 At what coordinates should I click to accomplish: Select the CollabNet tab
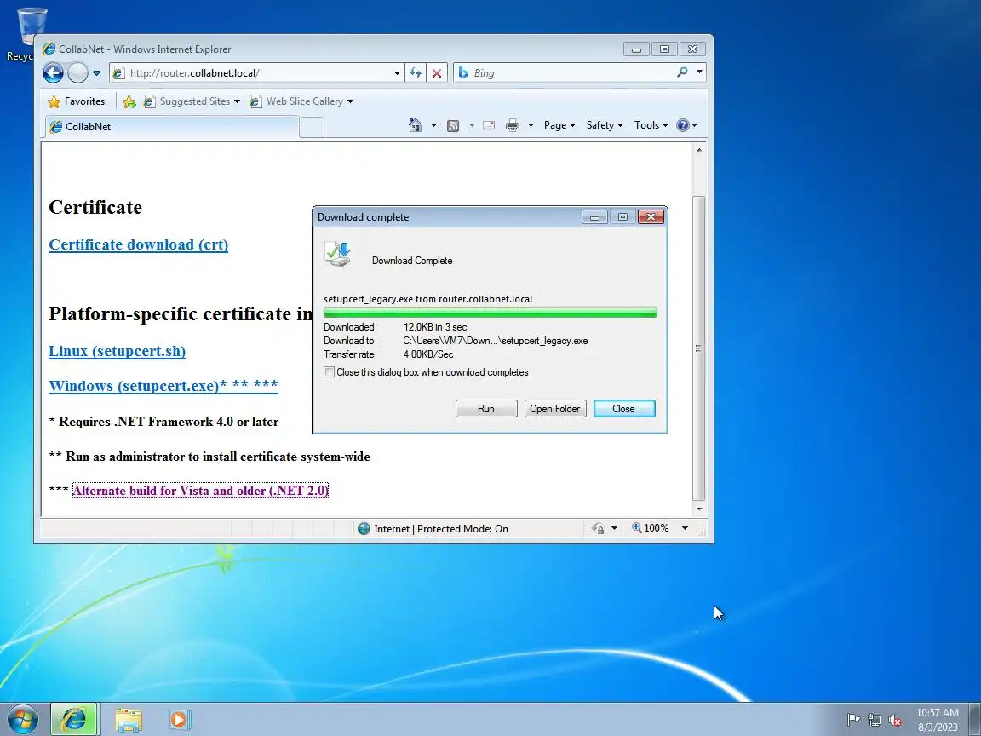click(x=172, y=126)
